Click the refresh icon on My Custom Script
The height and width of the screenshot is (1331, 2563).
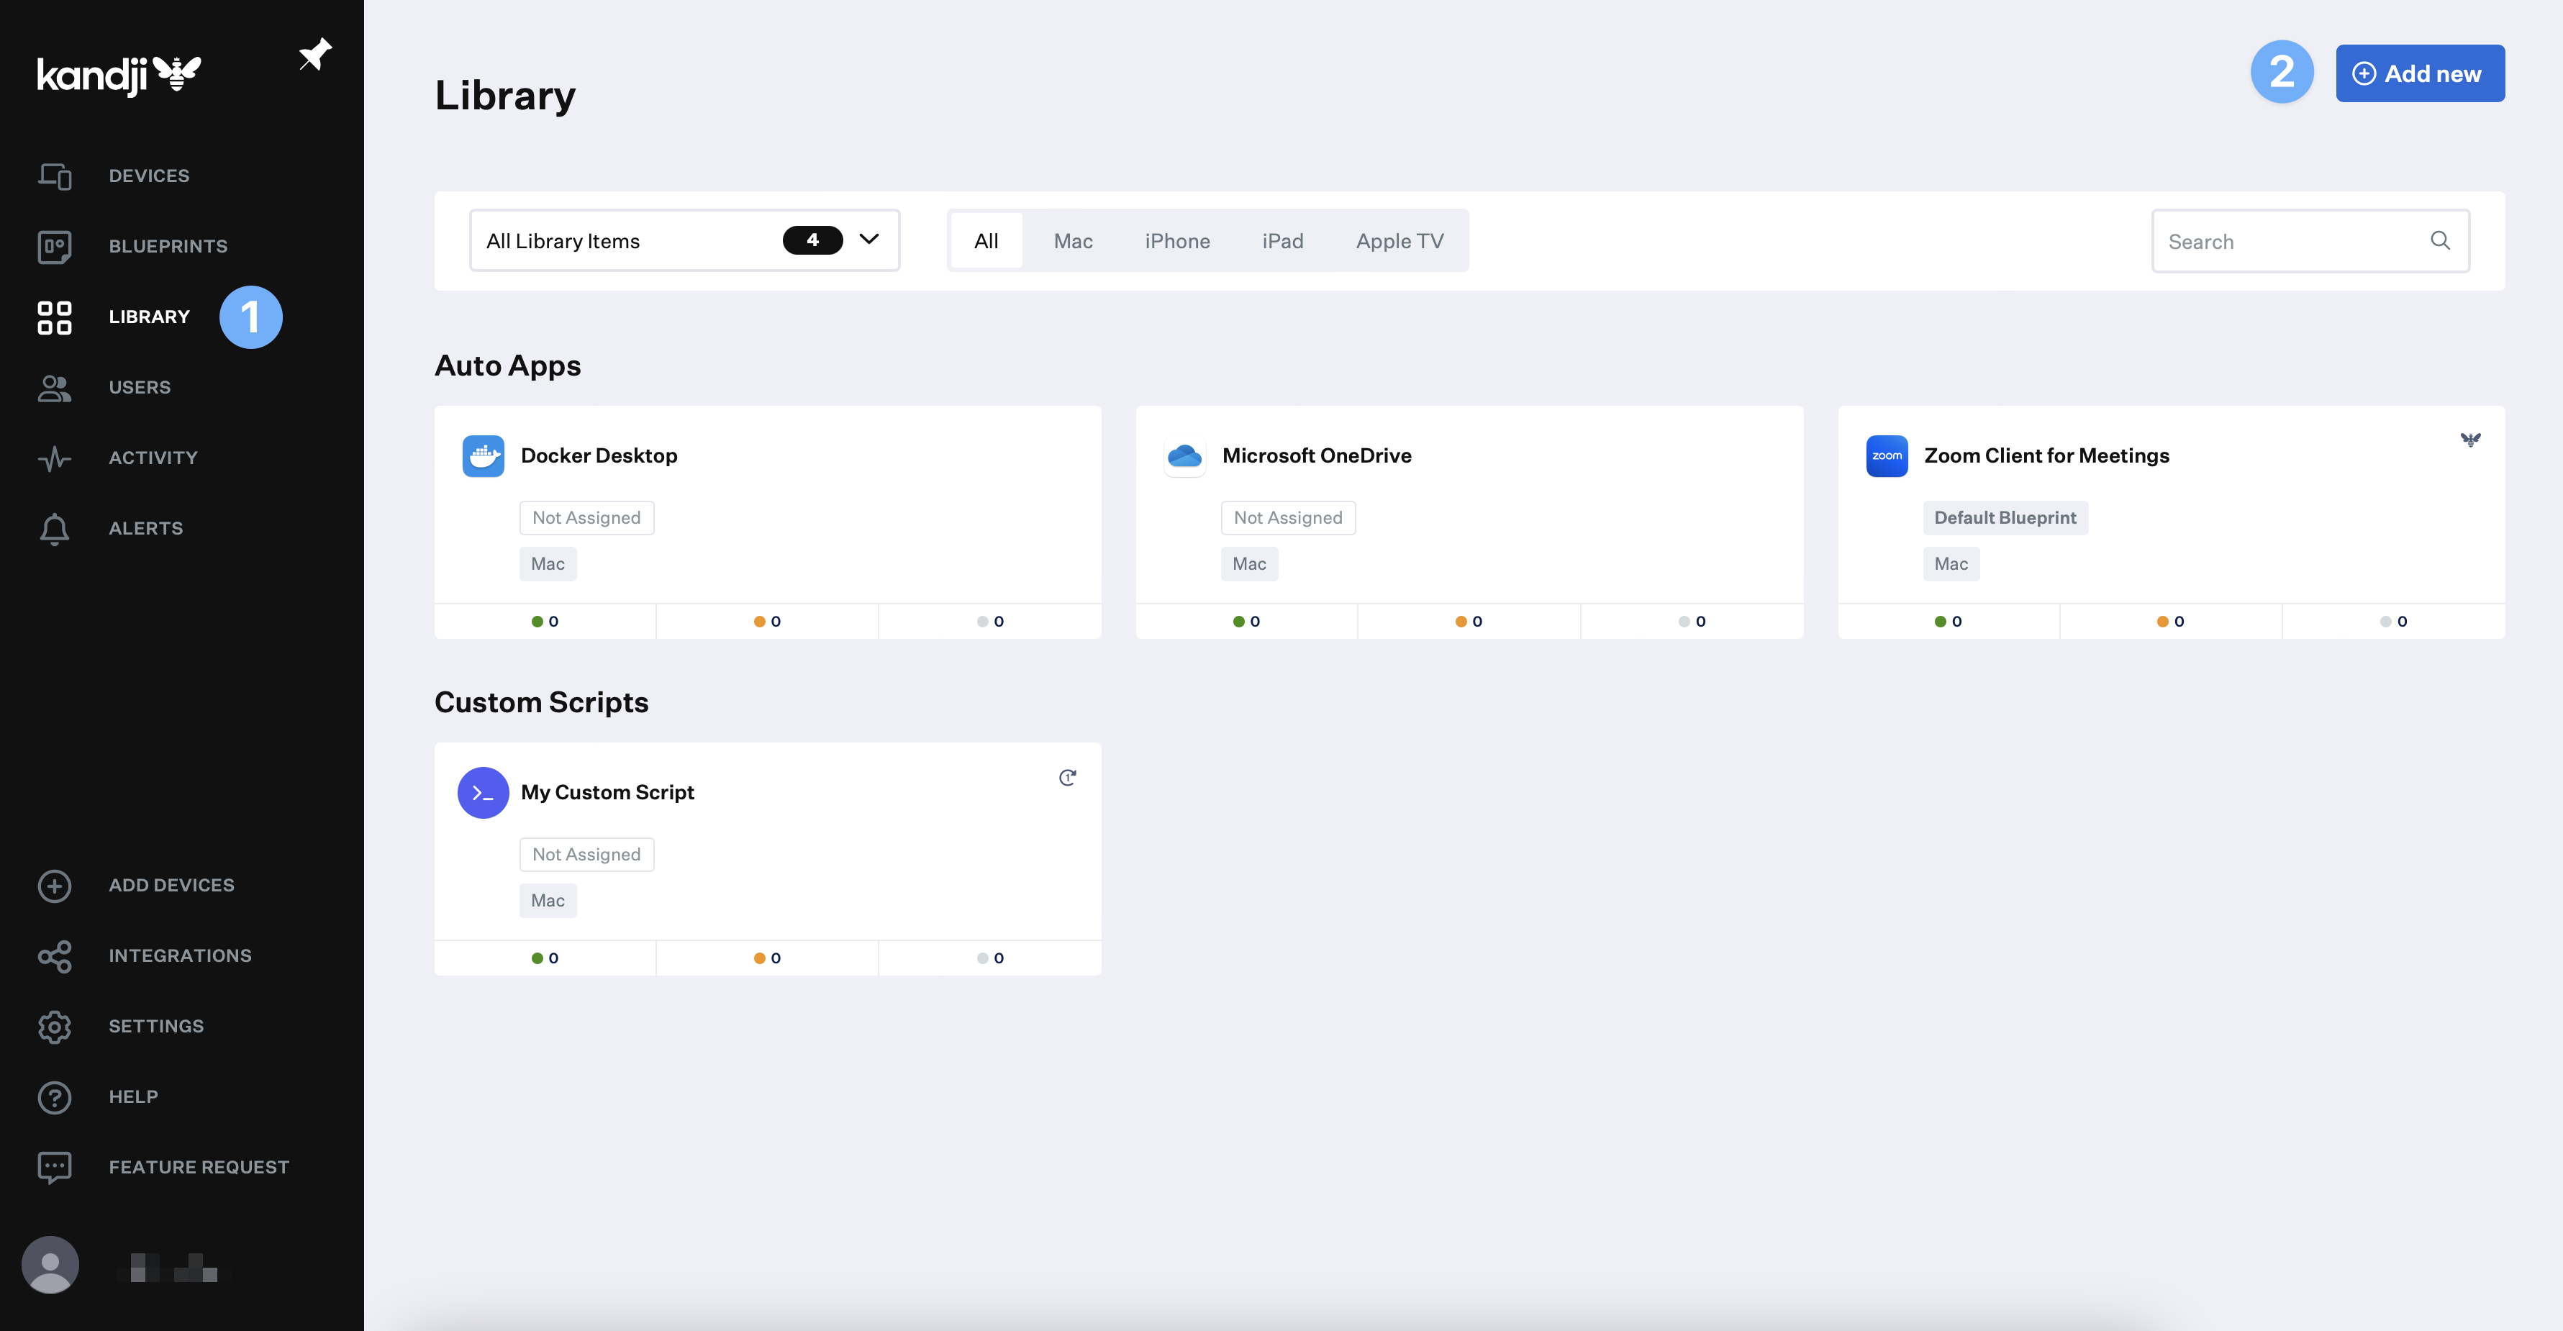[x=1068, y=777]
